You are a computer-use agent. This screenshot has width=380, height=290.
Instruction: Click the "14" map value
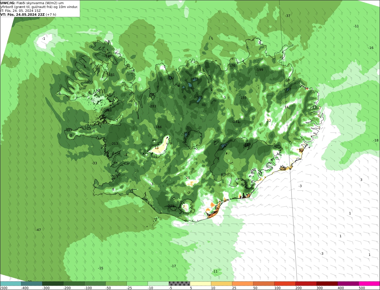[286, 107]
